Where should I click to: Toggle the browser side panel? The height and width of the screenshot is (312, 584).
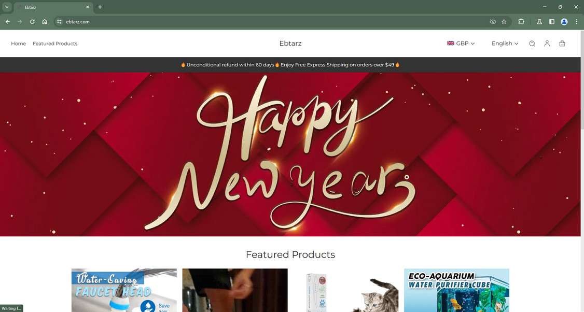[x=552, y=22]
